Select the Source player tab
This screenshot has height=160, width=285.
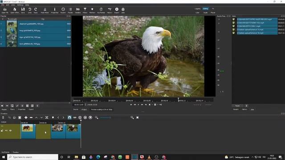76,109
